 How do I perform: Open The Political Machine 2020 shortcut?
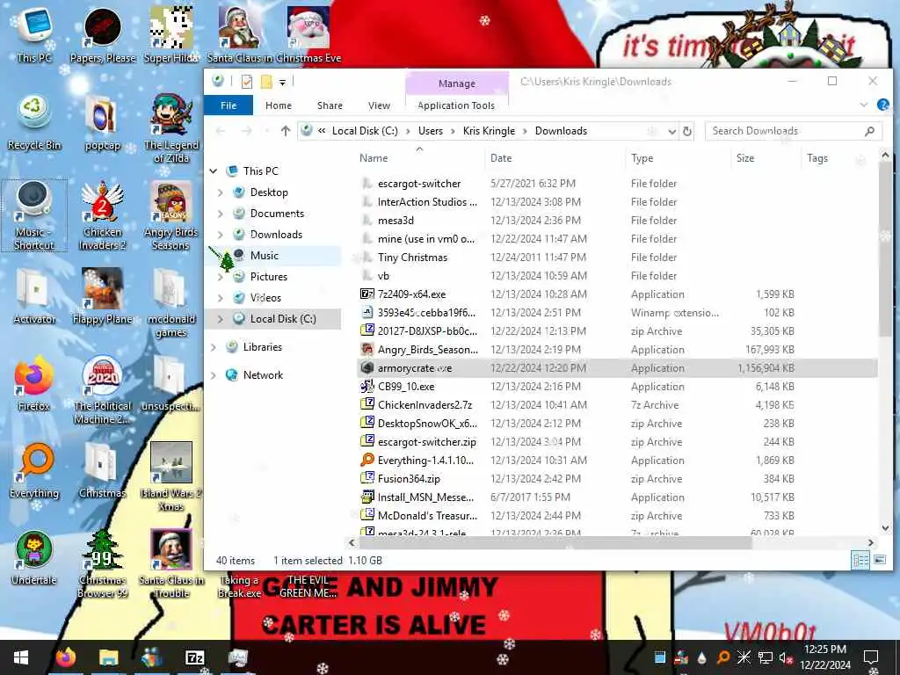coord(103,389)
